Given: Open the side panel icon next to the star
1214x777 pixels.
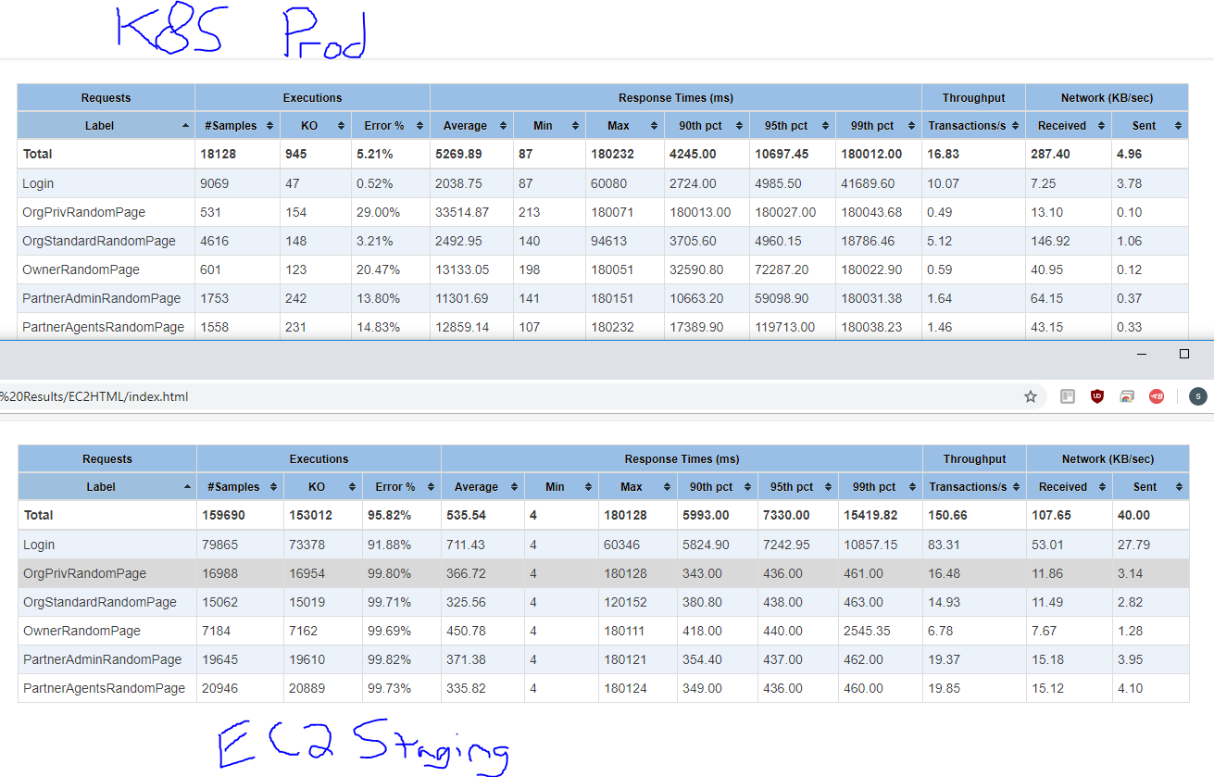Looking at the screenshot, I should (x=1068, y=395).
